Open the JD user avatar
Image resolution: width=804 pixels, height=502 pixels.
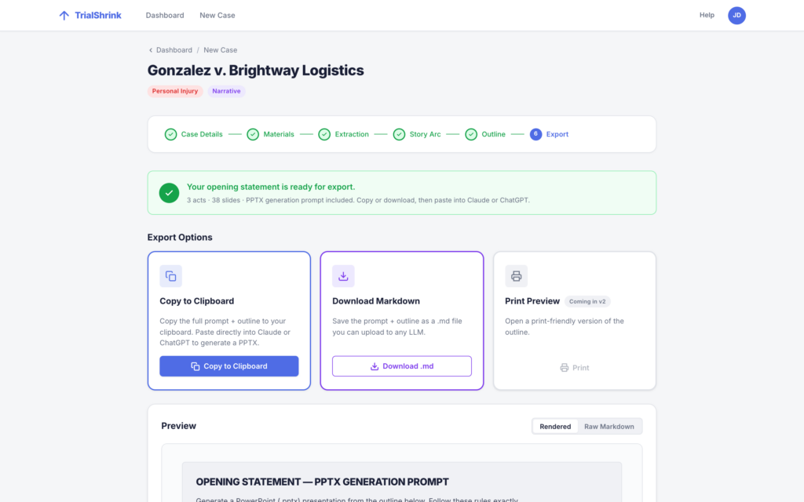click(x=736, y=16)
